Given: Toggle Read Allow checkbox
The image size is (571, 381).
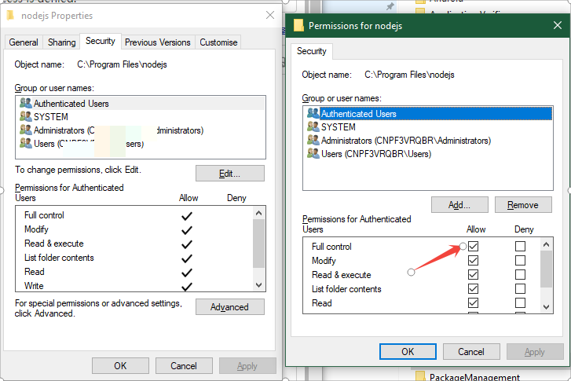Looking at the screenshot, I should 473,303.
